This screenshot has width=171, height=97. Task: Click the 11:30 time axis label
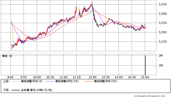point(77,77)
